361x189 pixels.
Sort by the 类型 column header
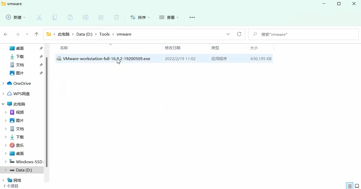pos(215,48)
